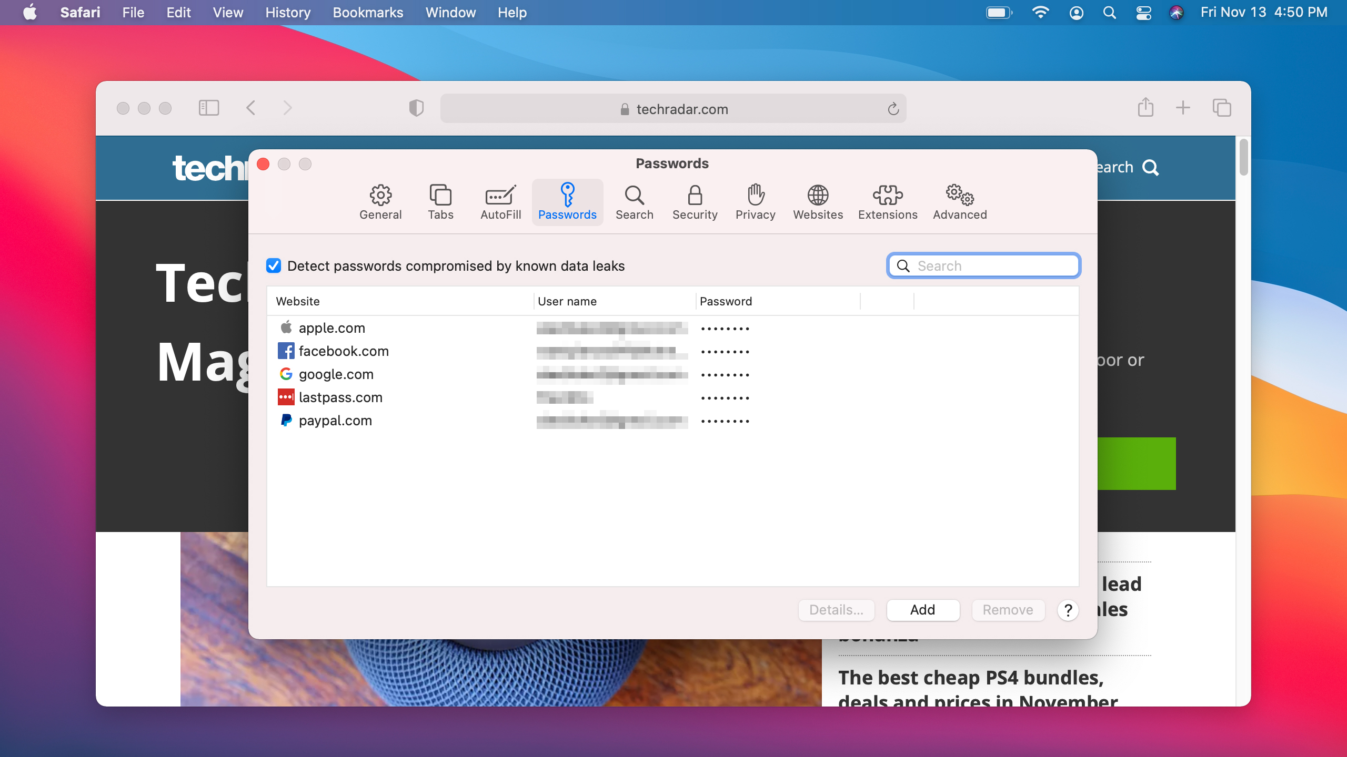Viewport: 1347px width, 757px height.
Task: Click the Add password button
Action: [923, 610]
